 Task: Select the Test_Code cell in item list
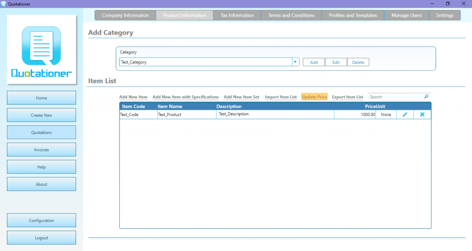pos(138,115)
